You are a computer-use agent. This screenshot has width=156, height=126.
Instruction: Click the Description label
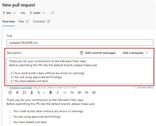pos(14,53)
